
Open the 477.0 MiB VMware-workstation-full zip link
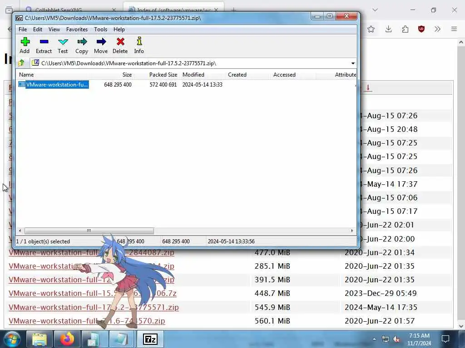91,252
